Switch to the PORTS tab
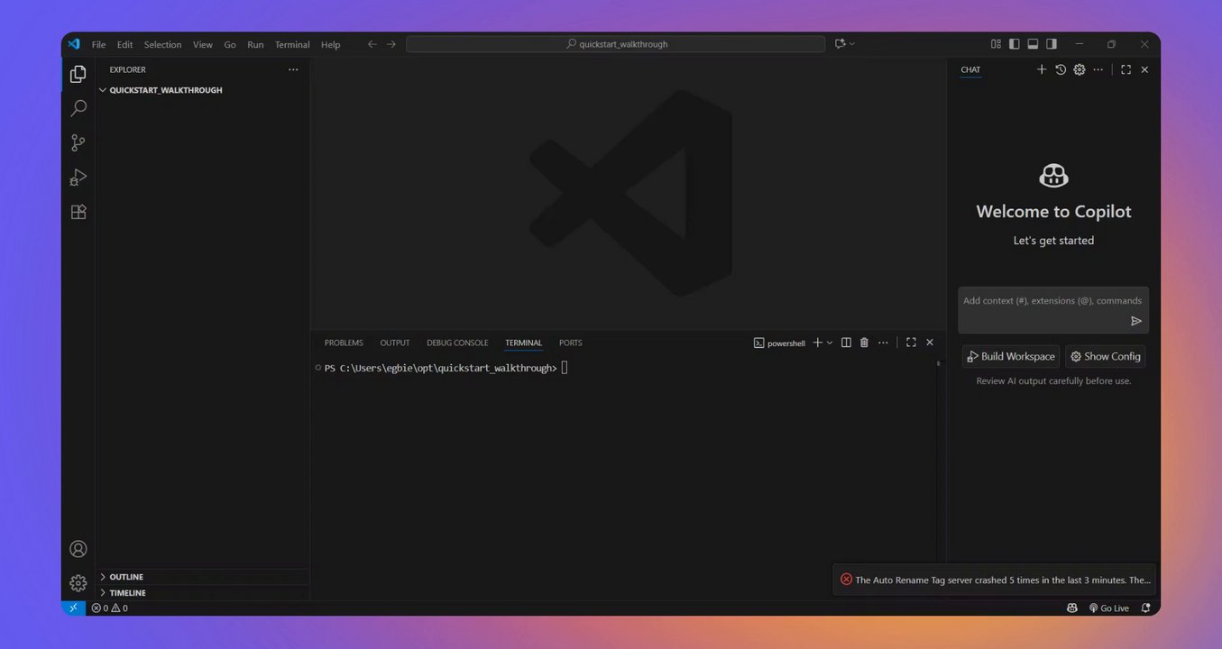The height and width of the screenshot is (649, 1222). 571,343
